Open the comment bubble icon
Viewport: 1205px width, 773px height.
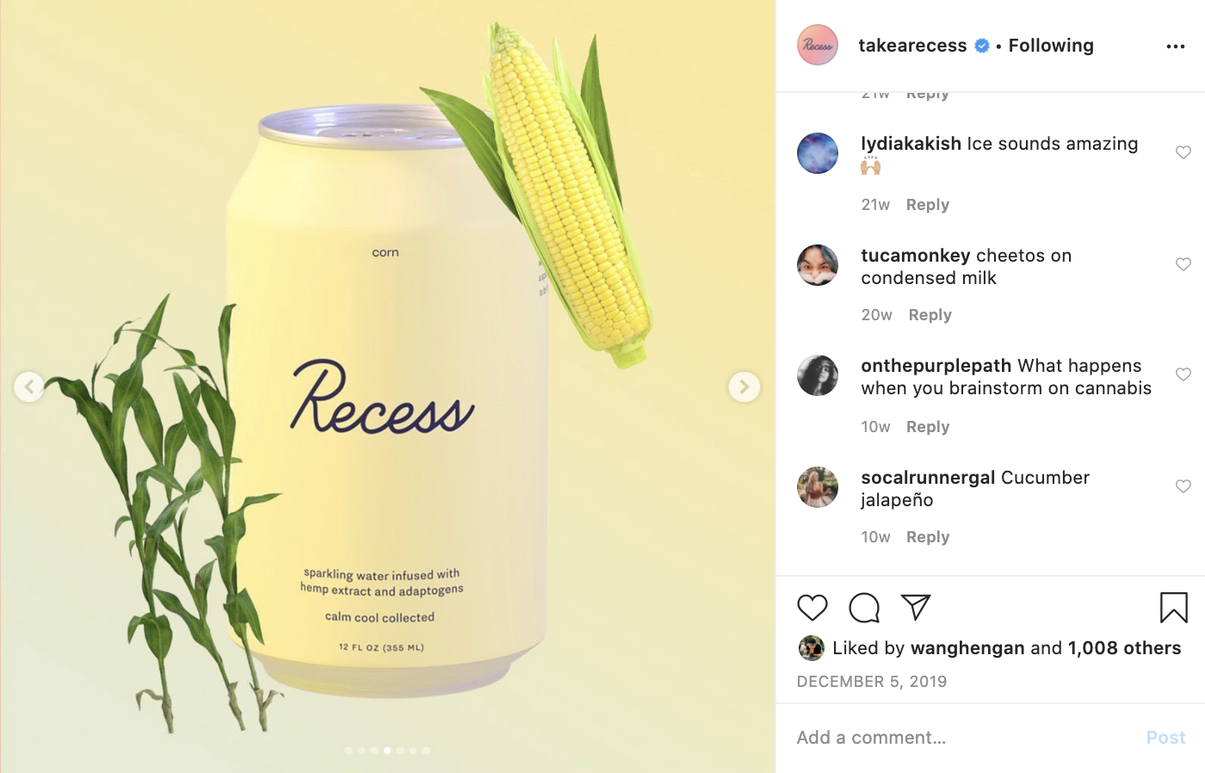tap(864, 608)
